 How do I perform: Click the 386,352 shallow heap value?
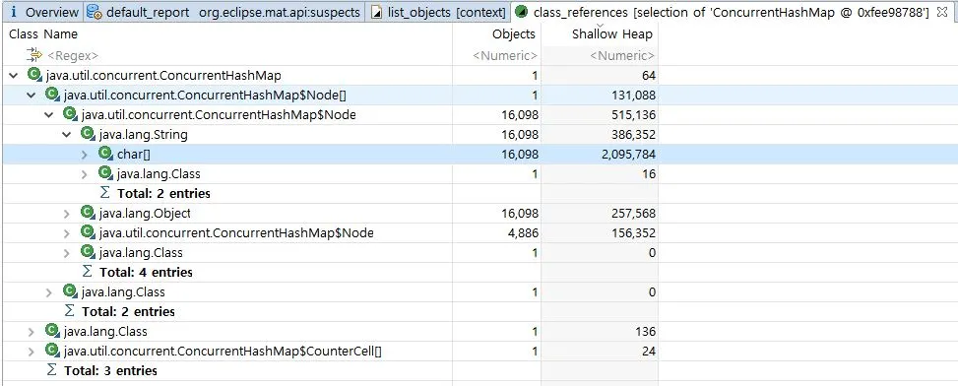(633, 134)
